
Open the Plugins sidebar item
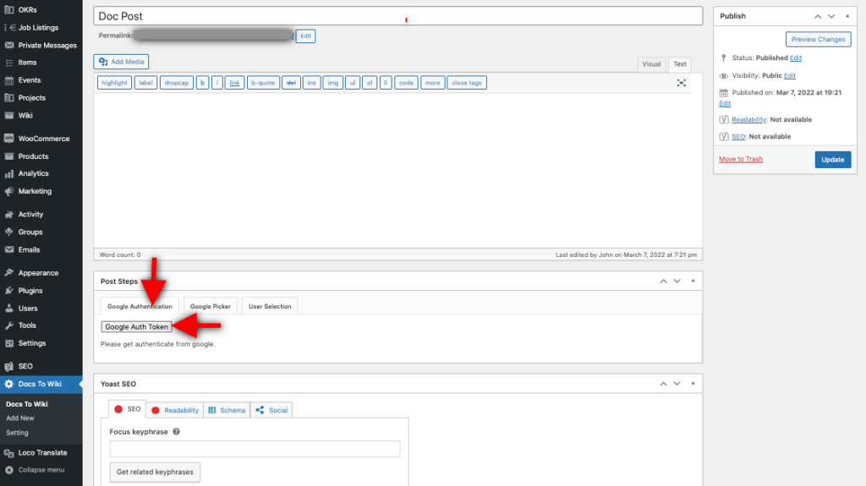click(x=30, y=291)
